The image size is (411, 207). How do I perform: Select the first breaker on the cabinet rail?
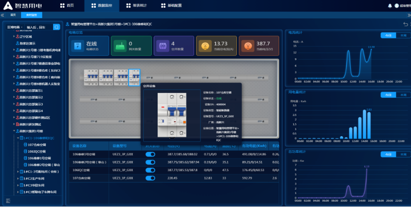click(x=90, y=77)
